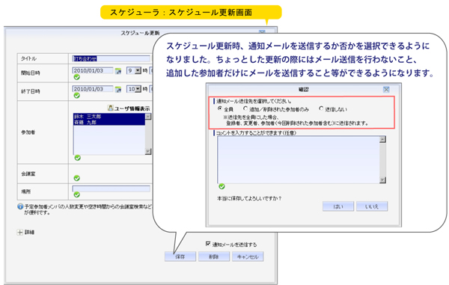Click inside the comment text area

click(x=299, y=159)
